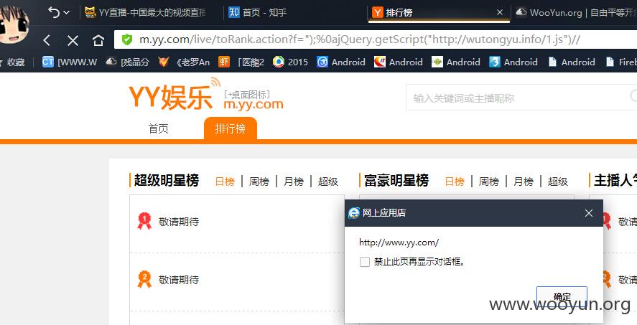
Task: Open the Fireb bookmark
Action: (621, 62)
